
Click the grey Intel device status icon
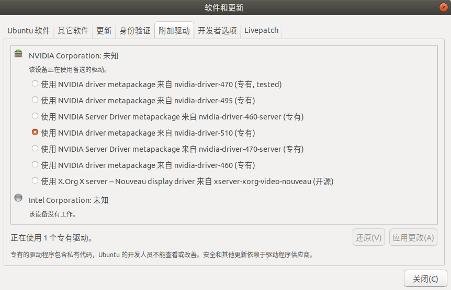click(18, 198)
